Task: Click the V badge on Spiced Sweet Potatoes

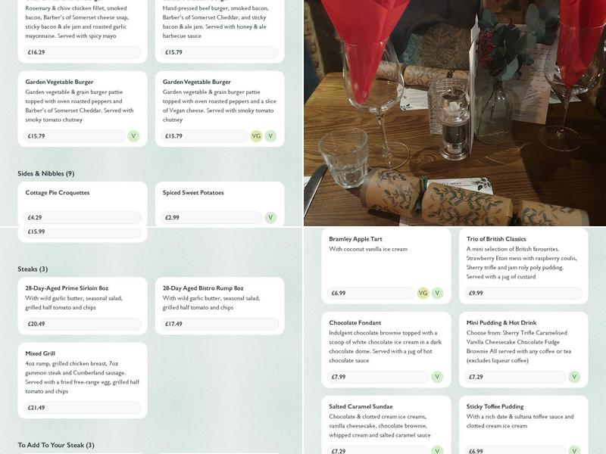Action: [x=270, y=217]
